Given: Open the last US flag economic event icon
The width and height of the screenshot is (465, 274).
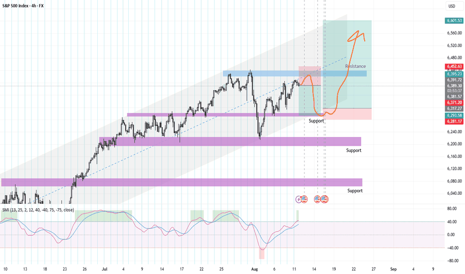Looking at the screenshot, I should pos(324,199).
